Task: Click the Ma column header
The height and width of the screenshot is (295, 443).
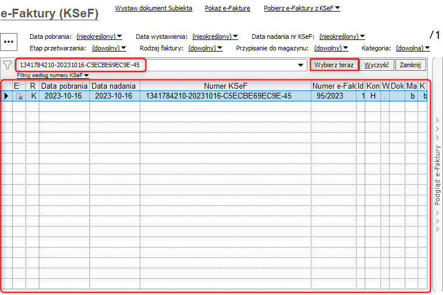Action: (412, 86)
